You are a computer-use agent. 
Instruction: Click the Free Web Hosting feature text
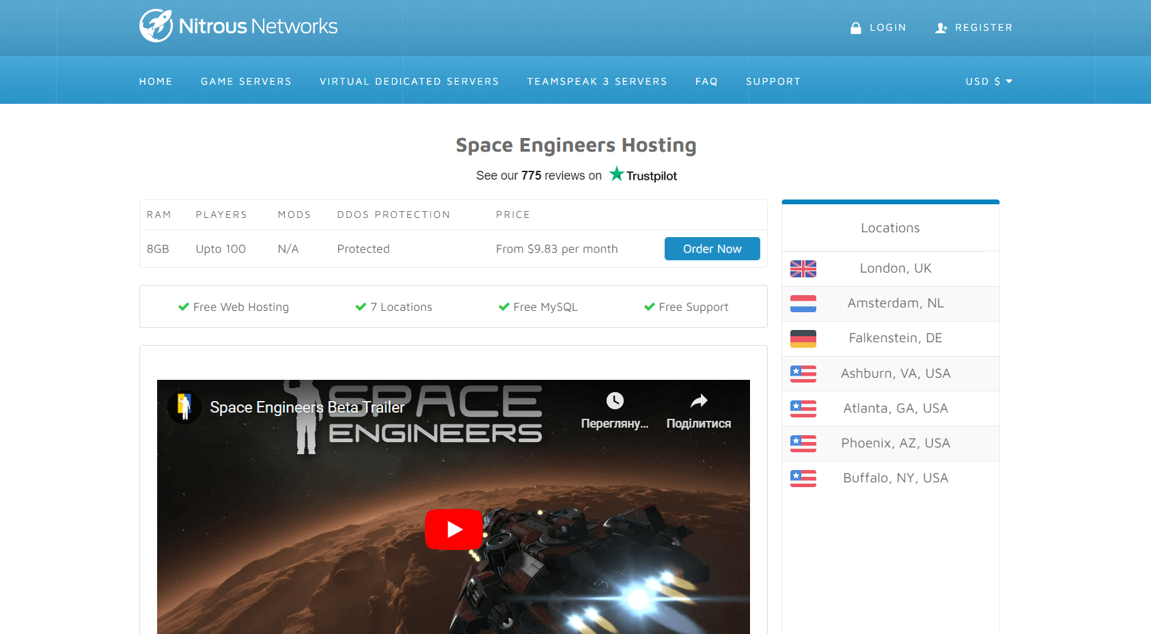pyautogui.click(x=241, y=307)
